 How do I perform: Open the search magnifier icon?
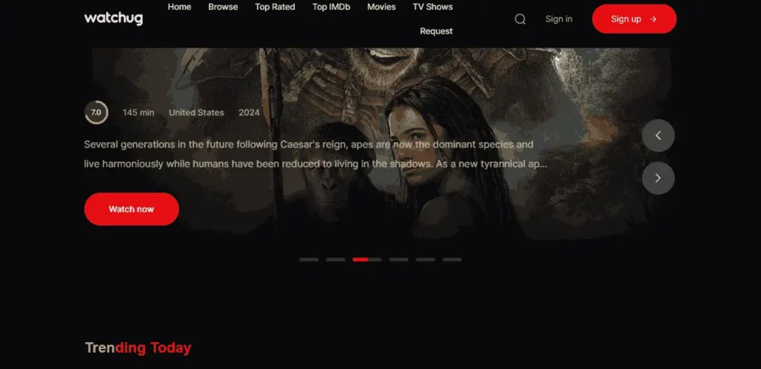520,19
